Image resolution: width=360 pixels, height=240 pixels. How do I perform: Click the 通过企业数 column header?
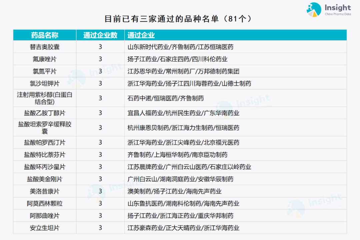point(100,35)
